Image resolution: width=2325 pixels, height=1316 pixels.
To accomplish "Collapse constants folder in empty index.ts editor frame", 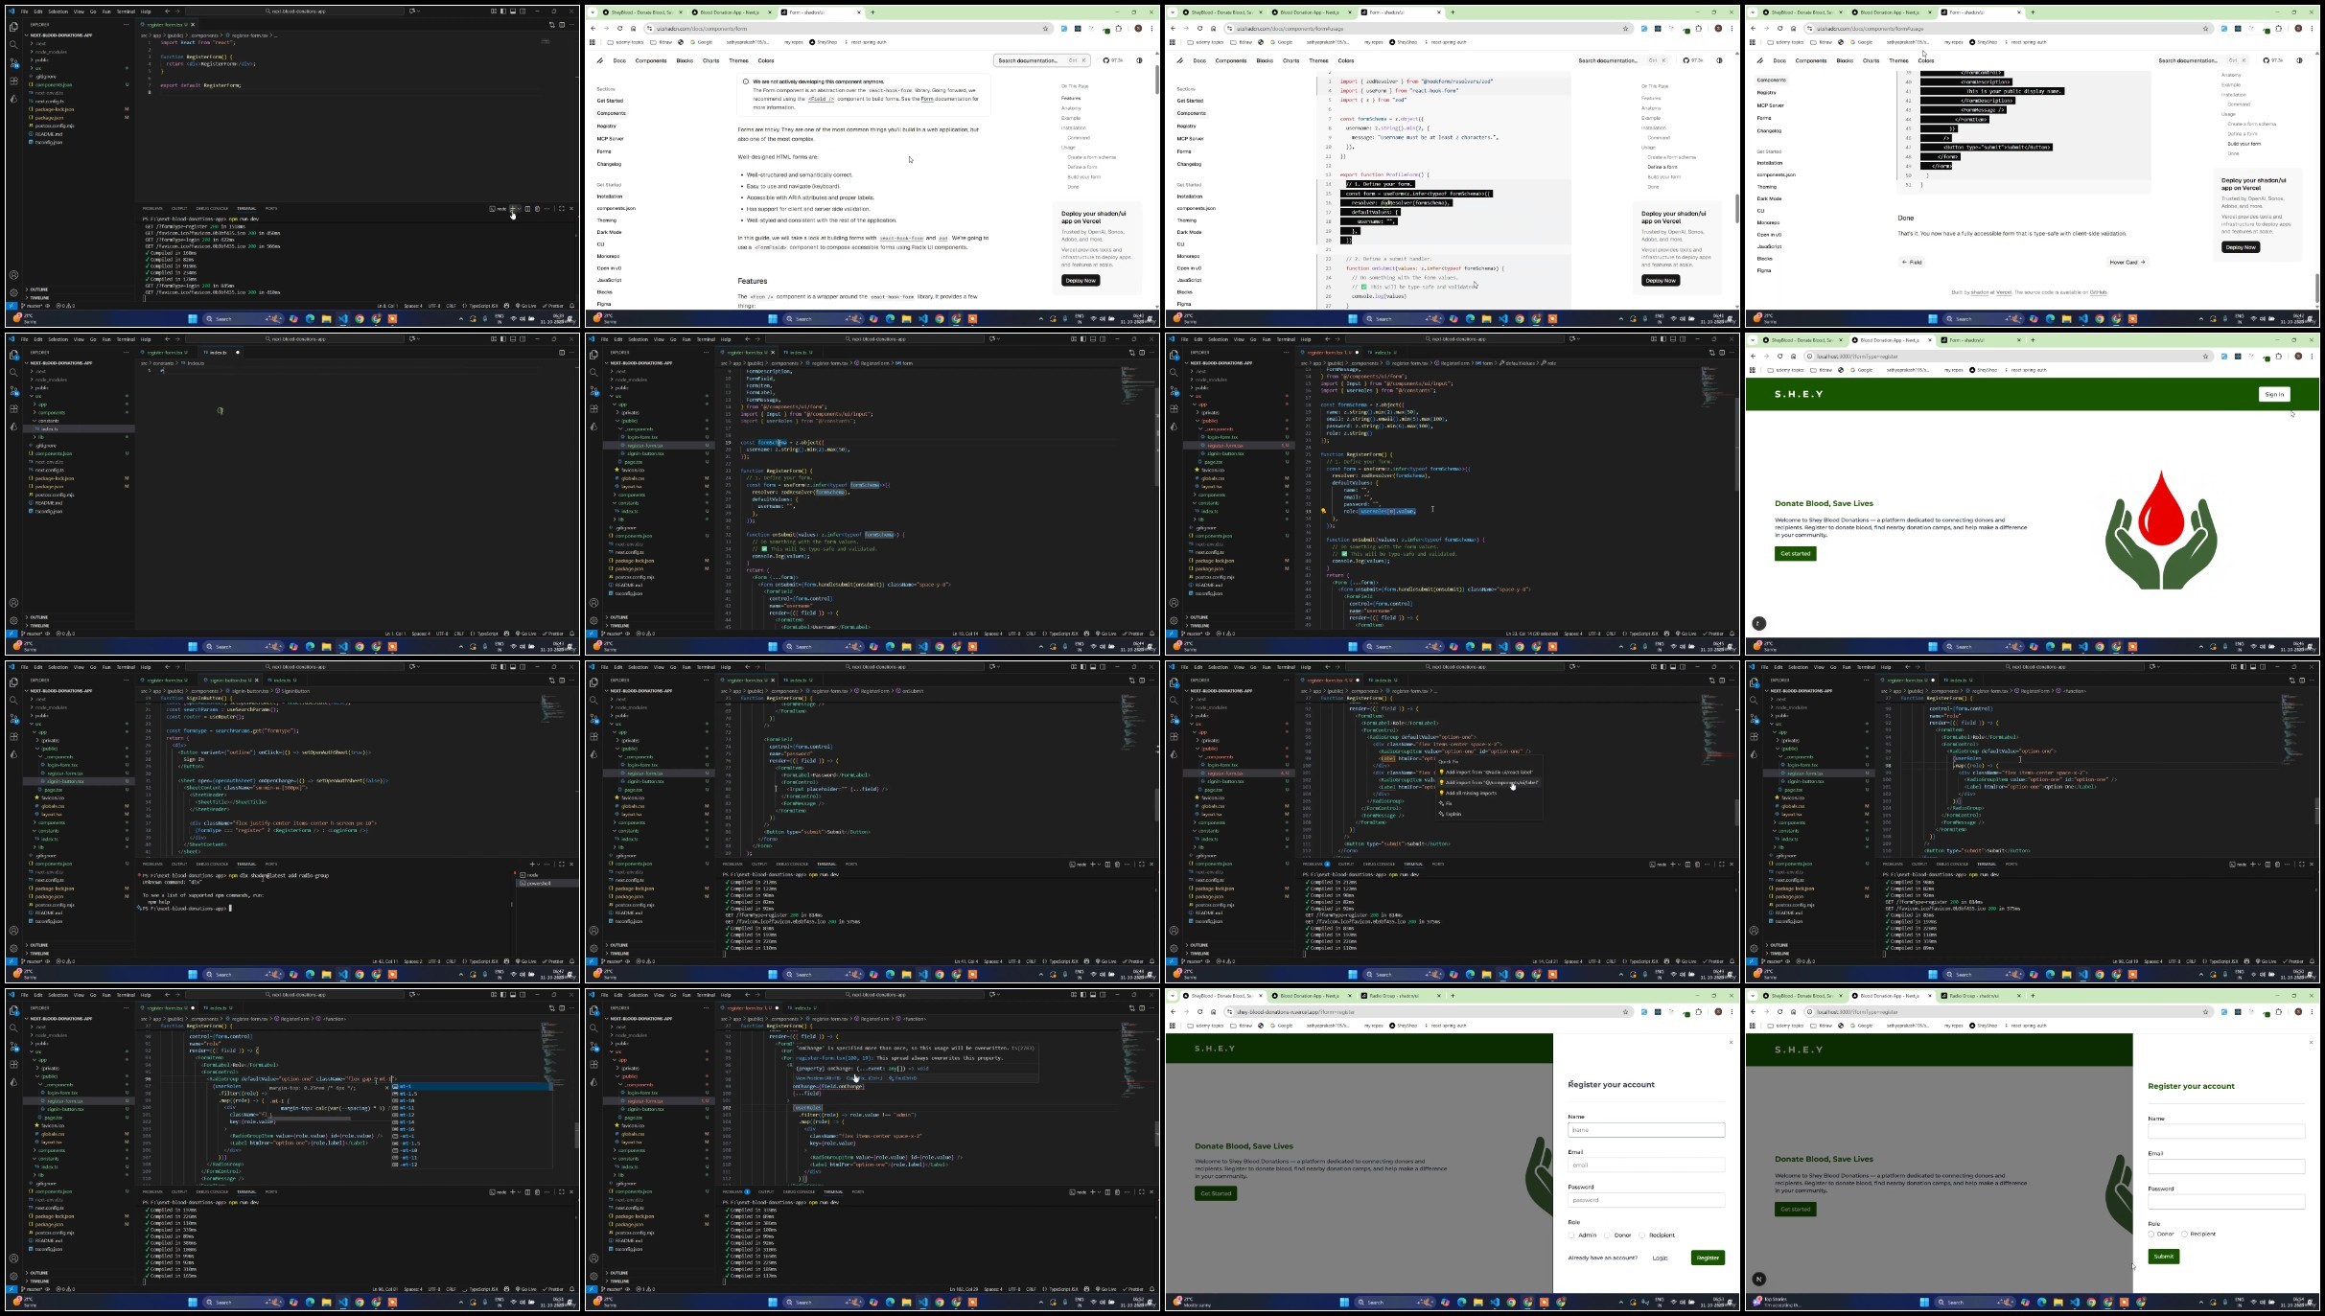I will [x=48, y=421].
